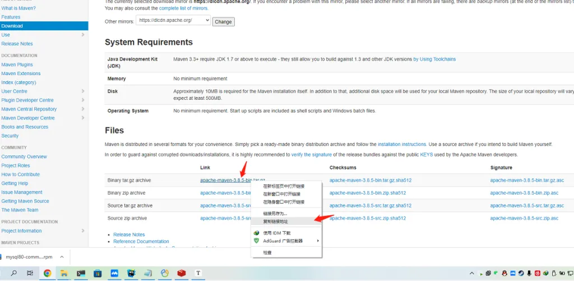574x281 pixels.
Task: Go to Release Notes in the sidebar
Action: [17, 44]
